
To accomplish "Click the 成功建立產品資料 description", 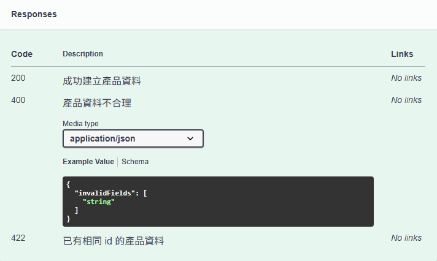I will coord(102,81).
